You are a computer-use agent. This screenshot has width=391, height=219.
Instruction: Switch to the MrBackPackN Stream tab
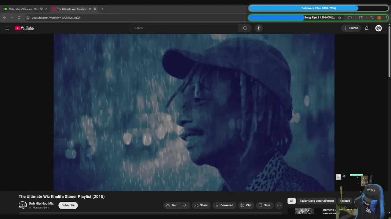tap(23, 9)
